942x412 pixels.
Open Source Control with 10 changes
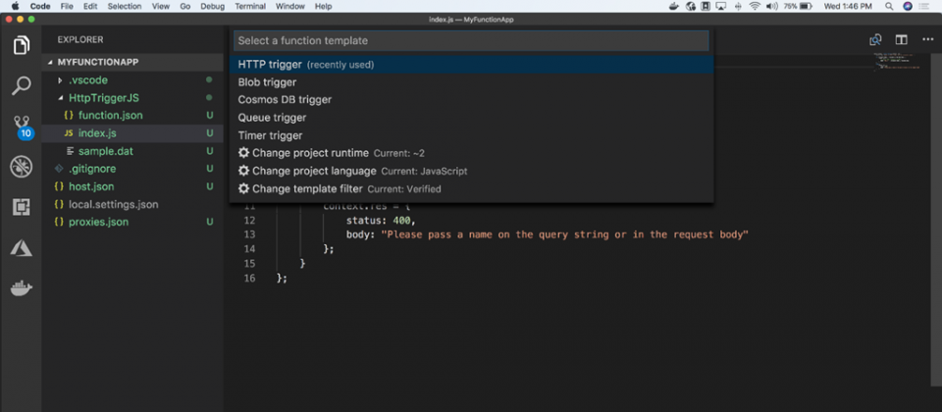tap(21, 127)
